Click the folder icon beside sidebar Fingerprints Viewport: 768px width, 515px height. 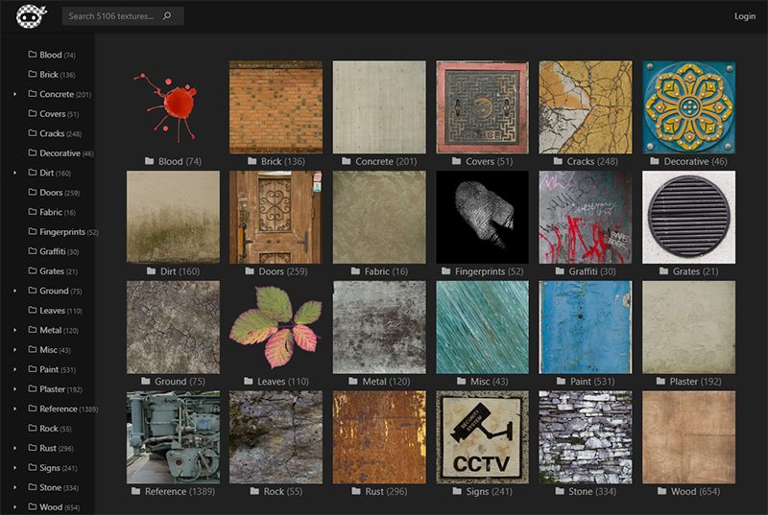(x=33, y=232)
